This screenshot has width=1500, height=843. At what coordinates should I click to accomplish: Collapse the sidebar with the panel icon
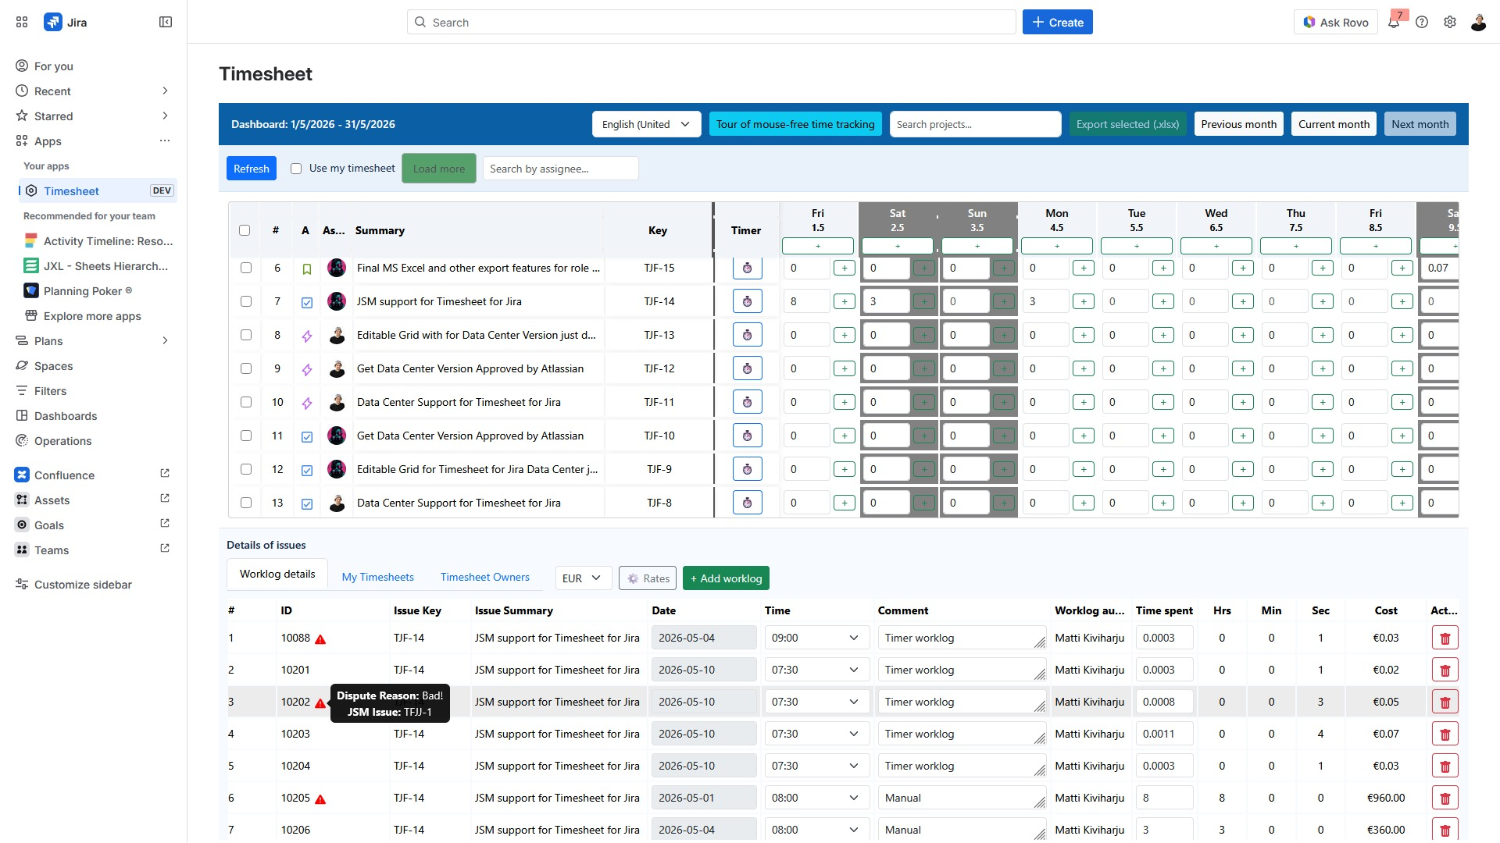click(x=166, y=23)
